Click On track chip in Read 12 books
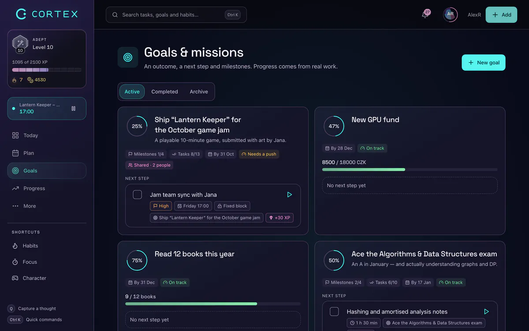The height and width of the screenshot is (331, 529). [x=175, y=282]
